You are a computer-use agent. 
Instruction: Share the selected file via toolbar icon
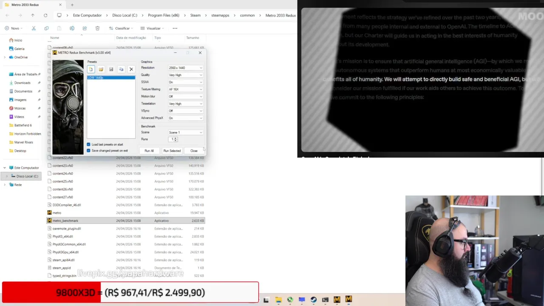click(x=85, y=28)
